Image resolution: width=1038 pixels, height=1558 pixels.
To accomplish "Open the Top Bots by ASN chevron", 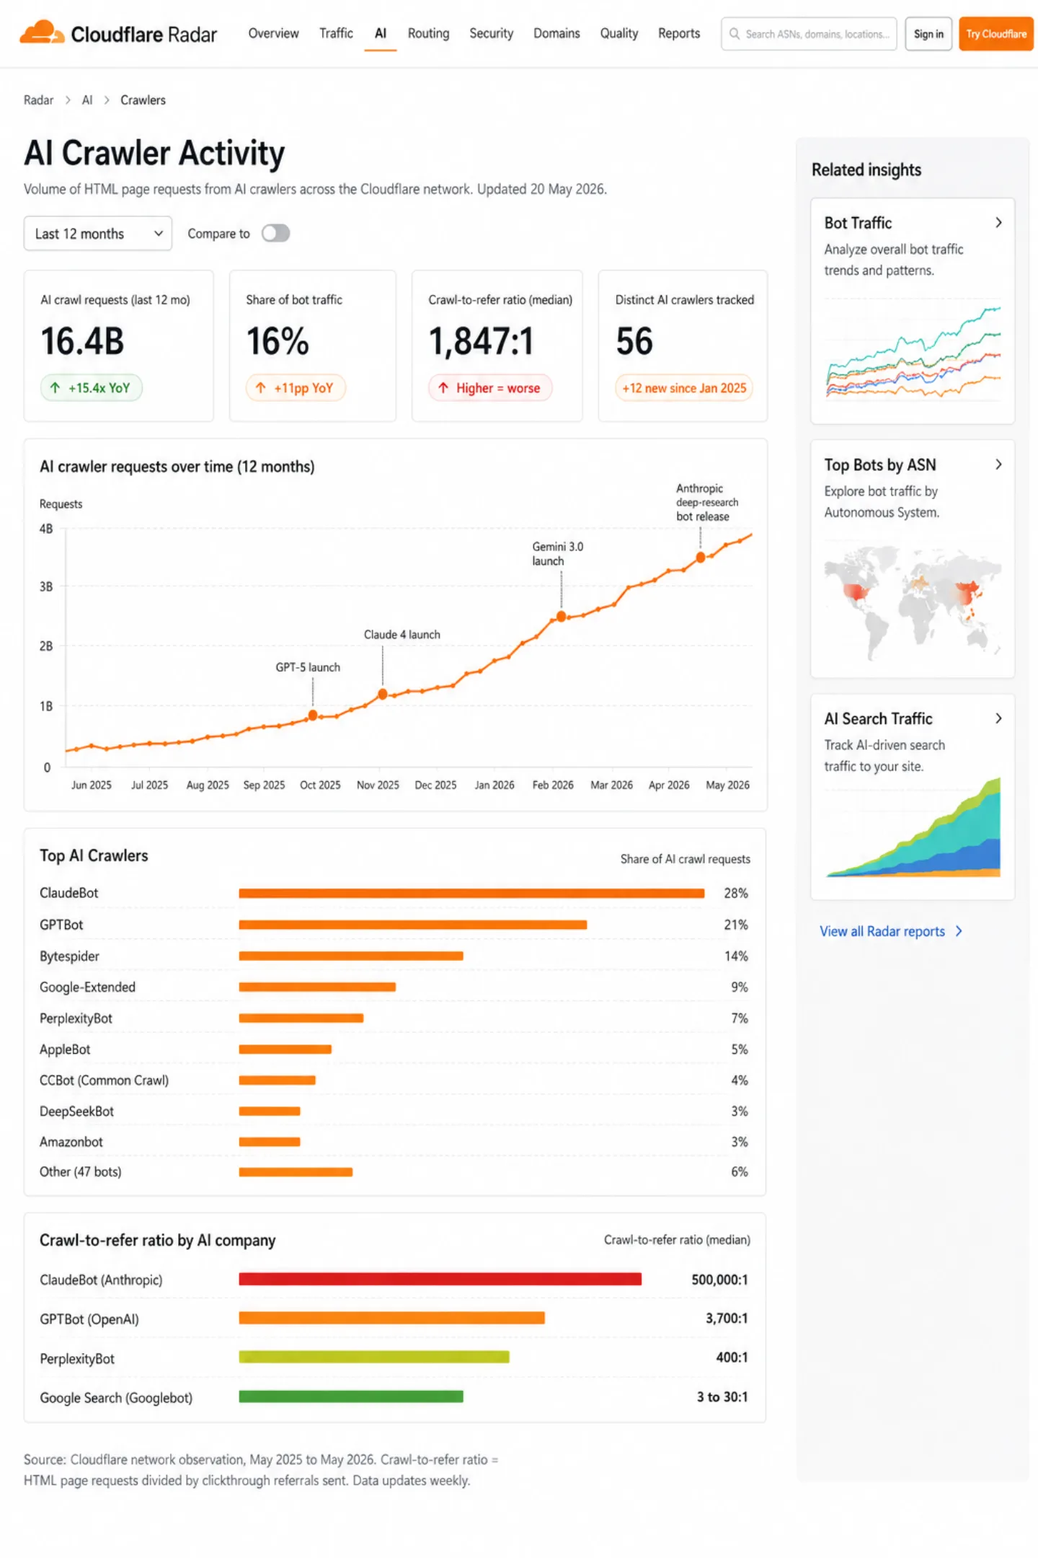I will tap(998, 465).
